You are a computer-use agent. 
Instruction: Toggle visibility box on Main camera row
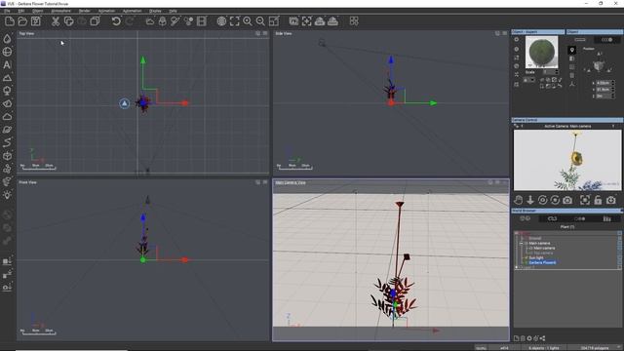[x=619, y=243]
